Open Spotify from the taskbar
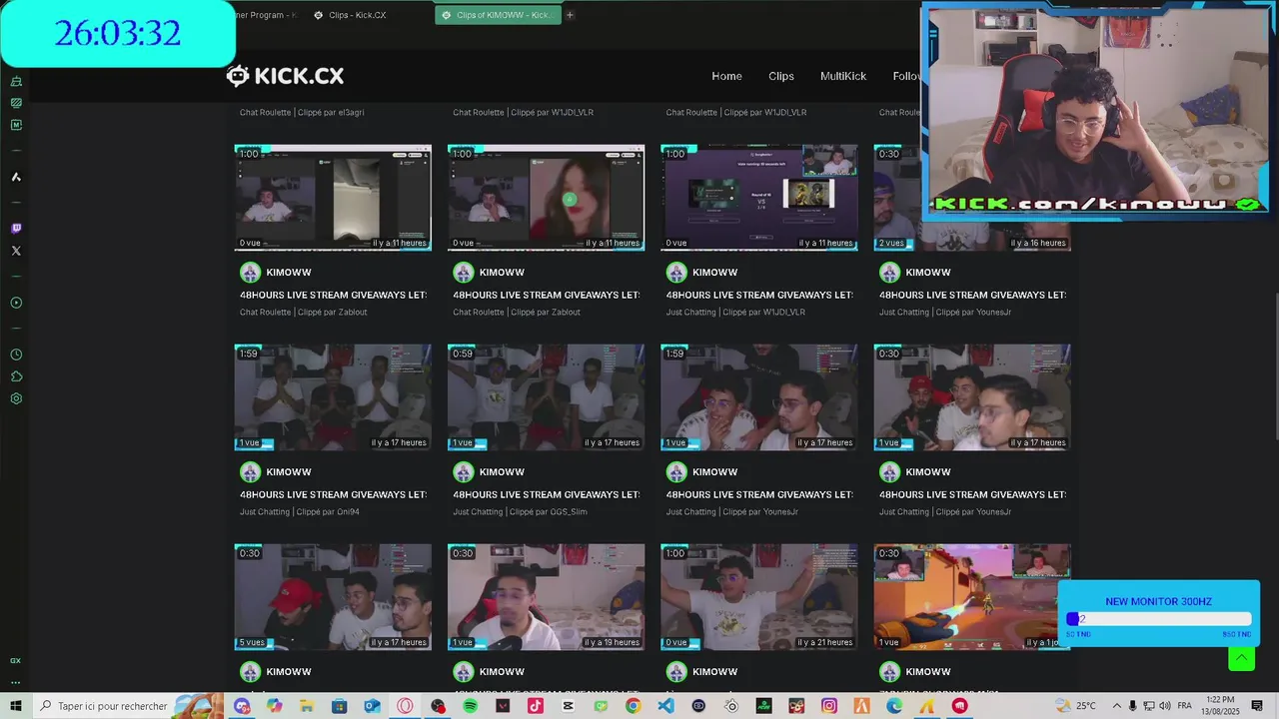The width and height of the screenshot is (1279, 719). 470,706
